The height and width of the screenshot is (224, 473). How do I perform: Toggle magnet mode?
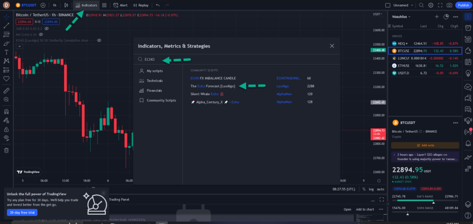tap(6, 111)
